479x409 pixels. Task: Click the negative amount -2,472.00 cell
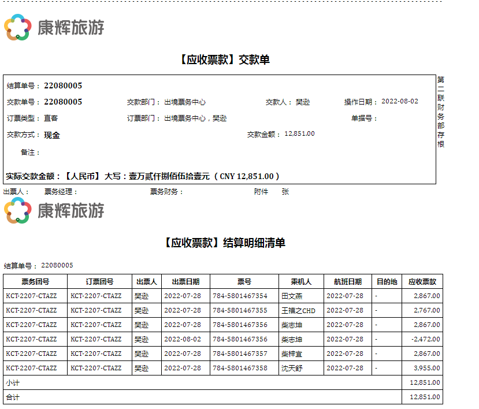coord(425,339)
